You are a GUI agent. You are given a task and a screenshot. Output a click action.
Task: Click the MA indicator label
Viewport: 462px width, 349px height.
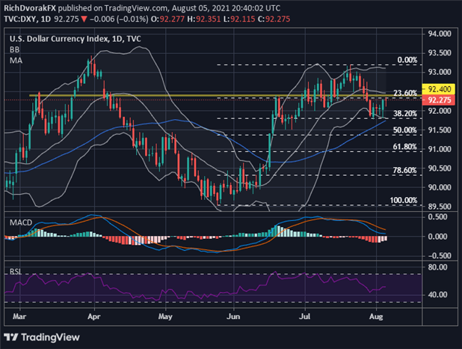(16, 61)
